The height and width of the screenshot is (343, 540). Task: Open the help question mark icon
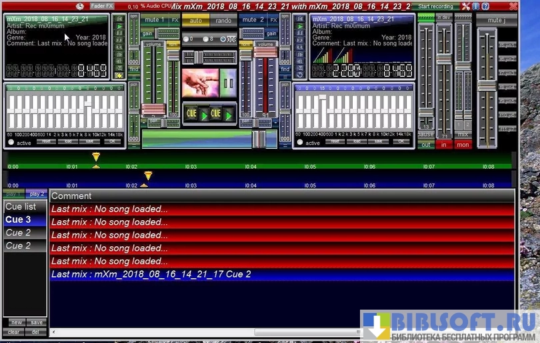tap(485, 6)
